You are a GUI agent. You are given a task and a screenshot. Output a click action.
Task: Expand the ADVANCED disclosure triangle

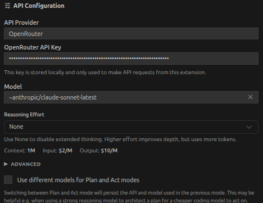point(6,164)
